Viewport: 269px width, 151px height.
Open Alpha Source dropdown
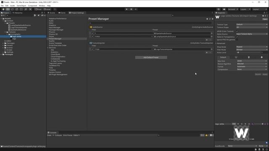(252, 34)
